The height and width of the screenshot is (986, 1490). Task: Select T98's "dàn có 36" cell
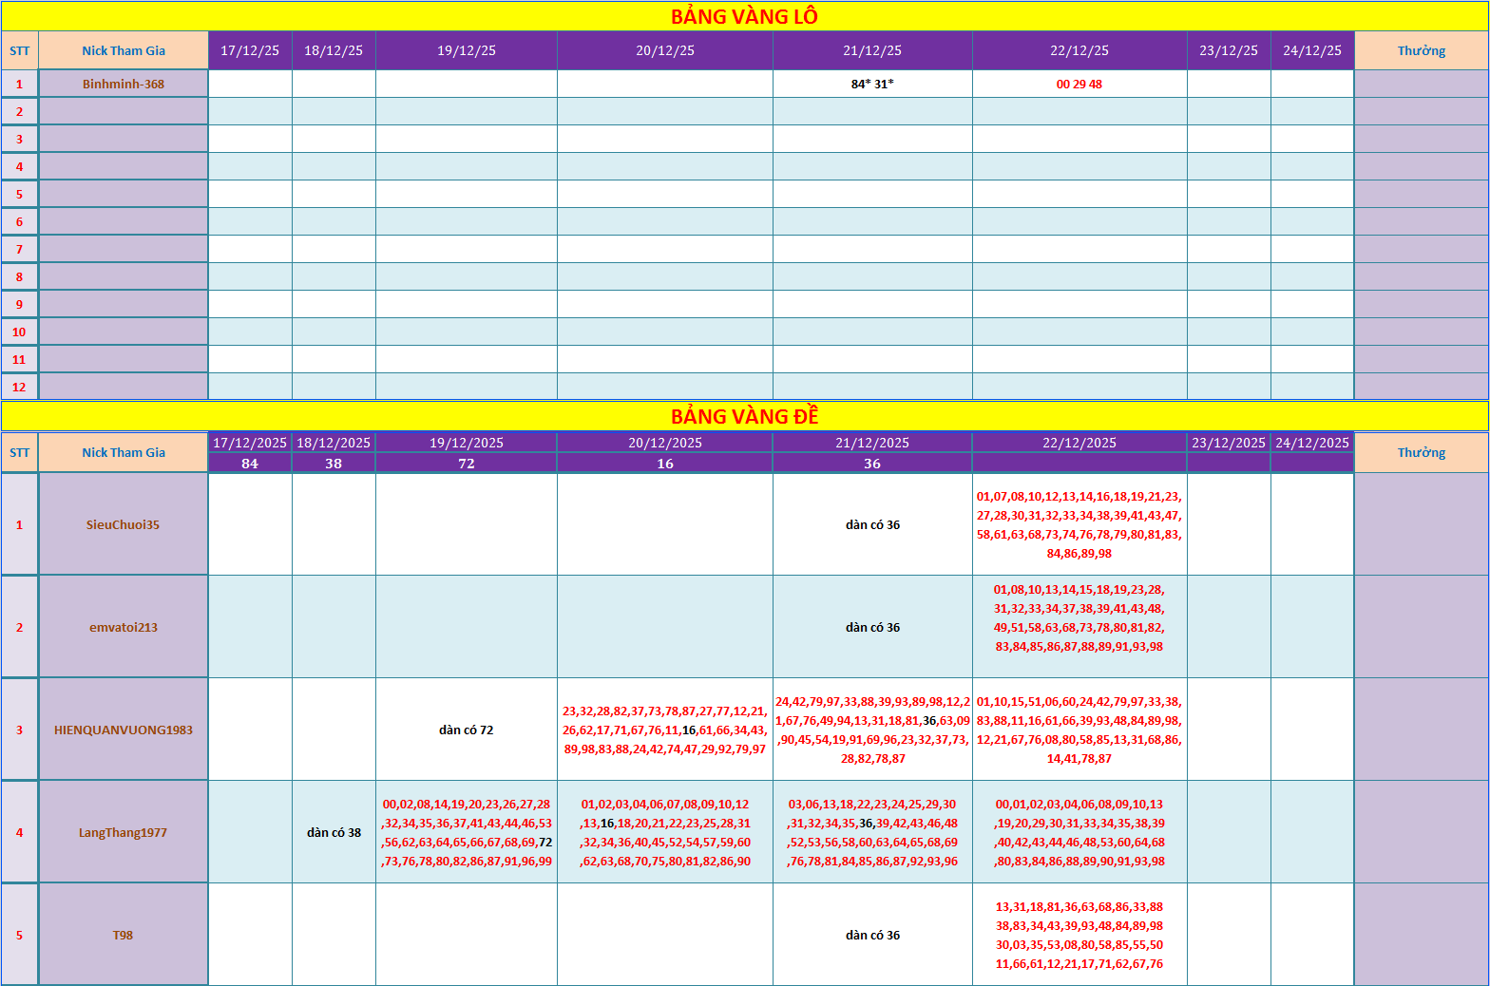coord(872,935)
